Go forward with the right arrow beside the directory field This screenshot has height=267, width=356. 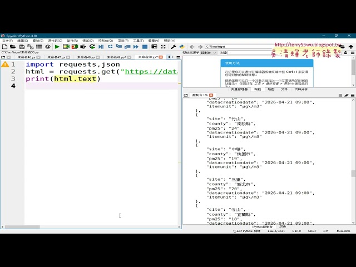(200, 47)
